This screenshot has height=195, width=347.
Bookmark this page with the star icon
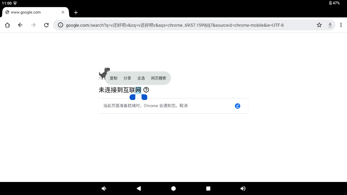[x=319, y=25]
